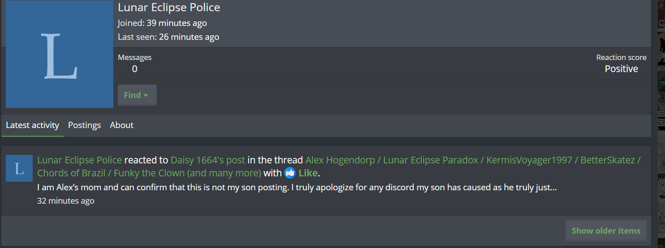The height and width of the screenshot is (248, 665).
Task: Open Daisy 1664's post link
Action: pos(208,160)
